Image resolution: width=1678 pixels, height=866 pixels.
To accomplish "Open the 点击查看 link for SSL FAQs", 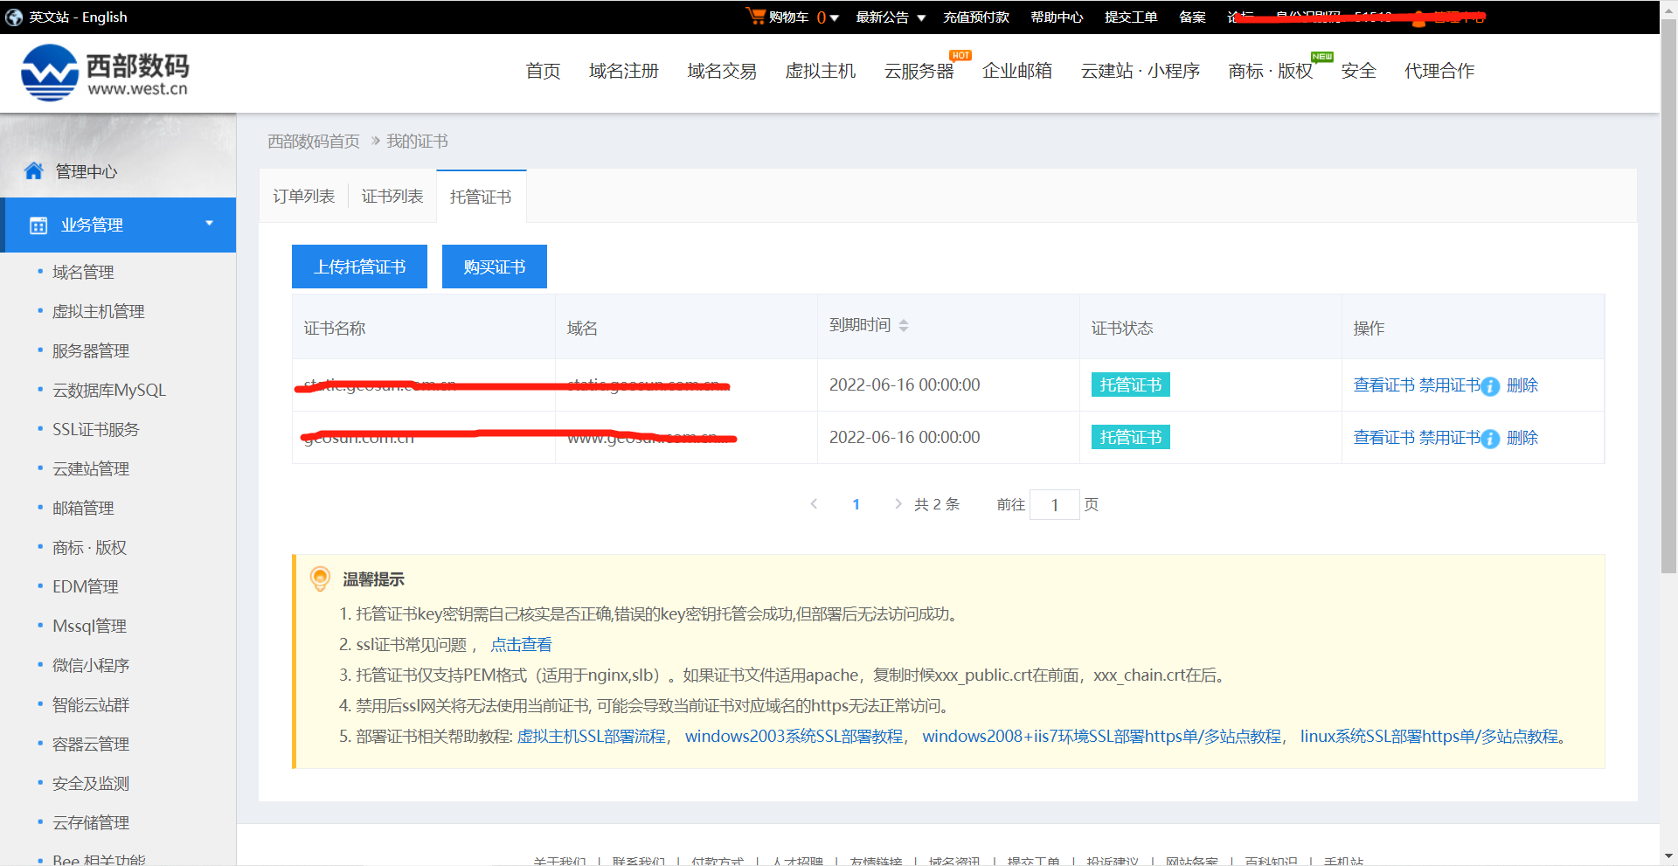I will 521,644.
